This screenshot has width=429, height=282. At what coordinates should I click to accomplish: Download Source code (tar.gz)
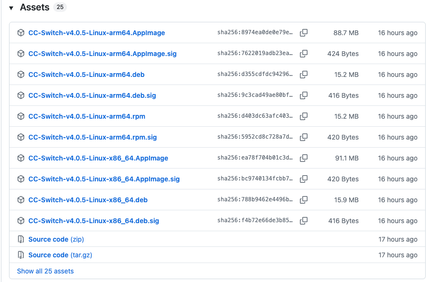tap(60, 255)
